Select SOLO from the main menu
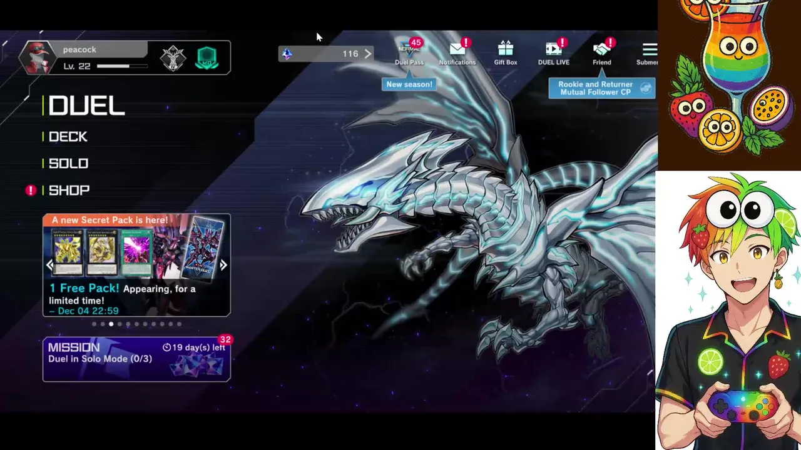Screen dimensions: 801x450 (x=68, y=164)
